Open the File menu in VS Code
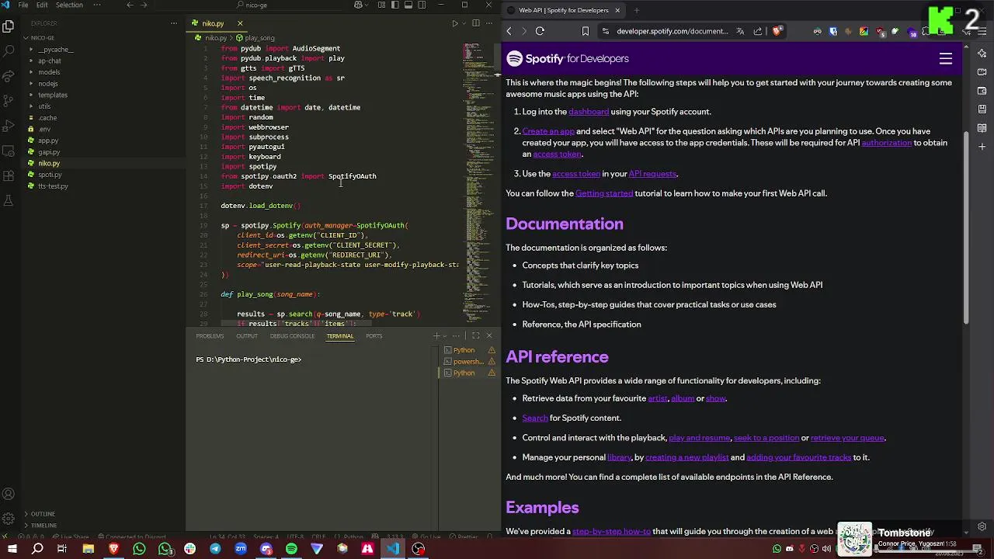 [x=23, y=5]
